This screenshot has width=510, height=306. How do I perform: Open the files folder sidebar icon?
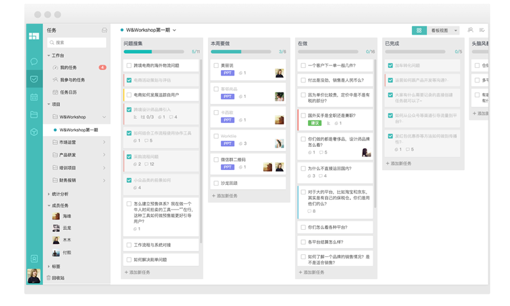(34, 114)
